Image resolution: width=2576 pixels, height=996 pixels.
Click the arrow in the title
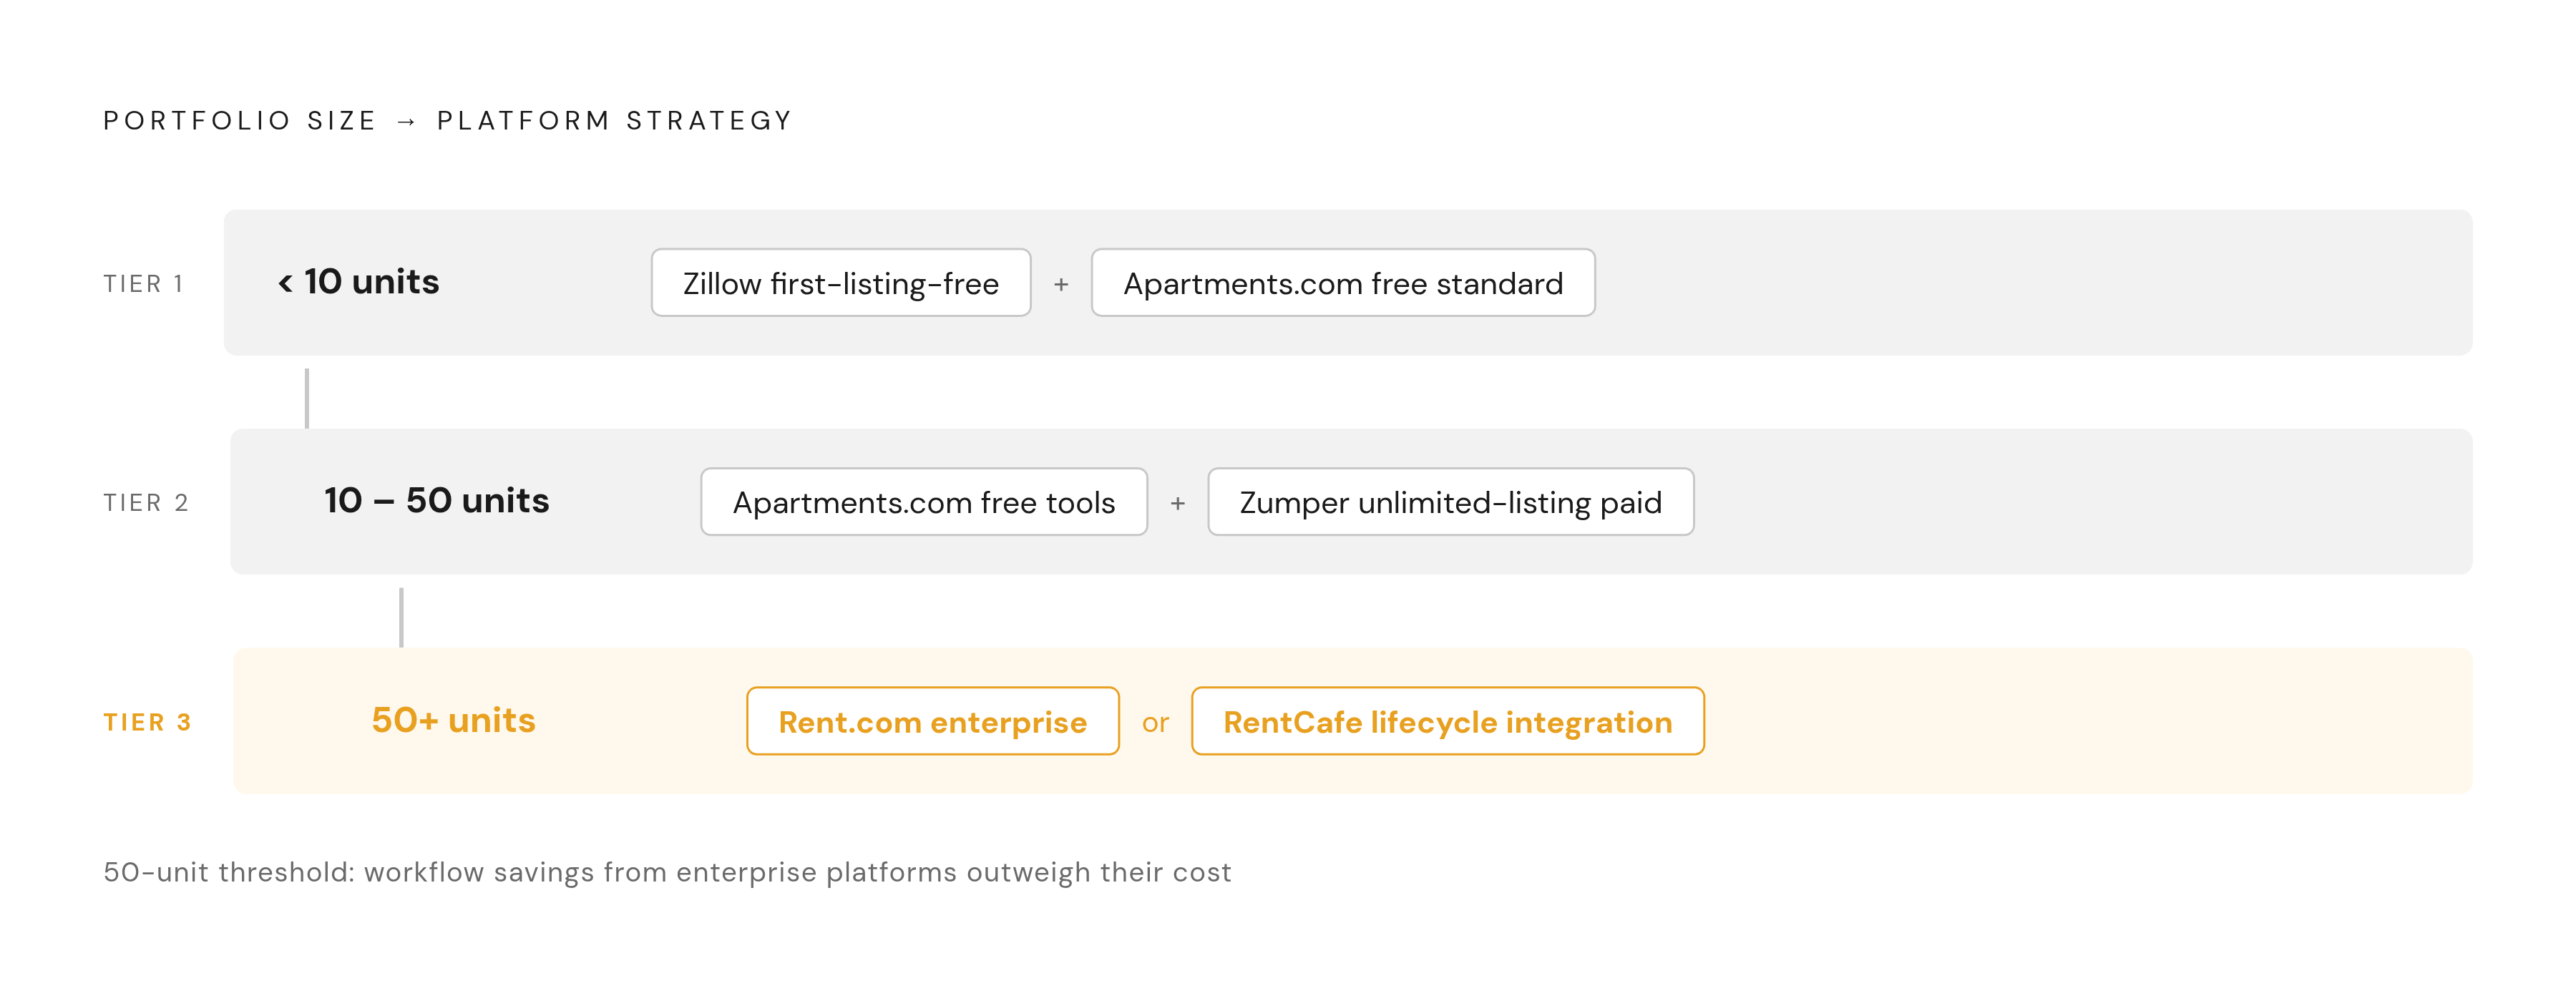[406, 122]
